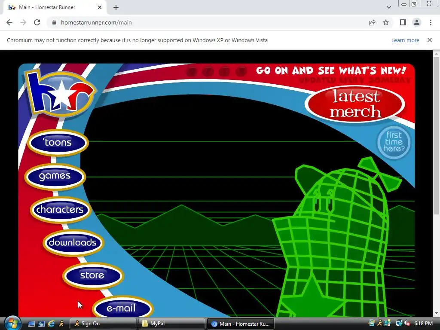
Task: Select Main - Homestar Ru... taskbar button
Action: [241, 324]
